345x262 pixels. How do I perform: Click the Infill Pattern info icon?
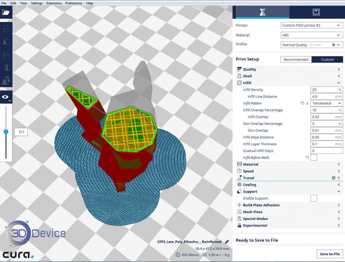pos(307,103)
